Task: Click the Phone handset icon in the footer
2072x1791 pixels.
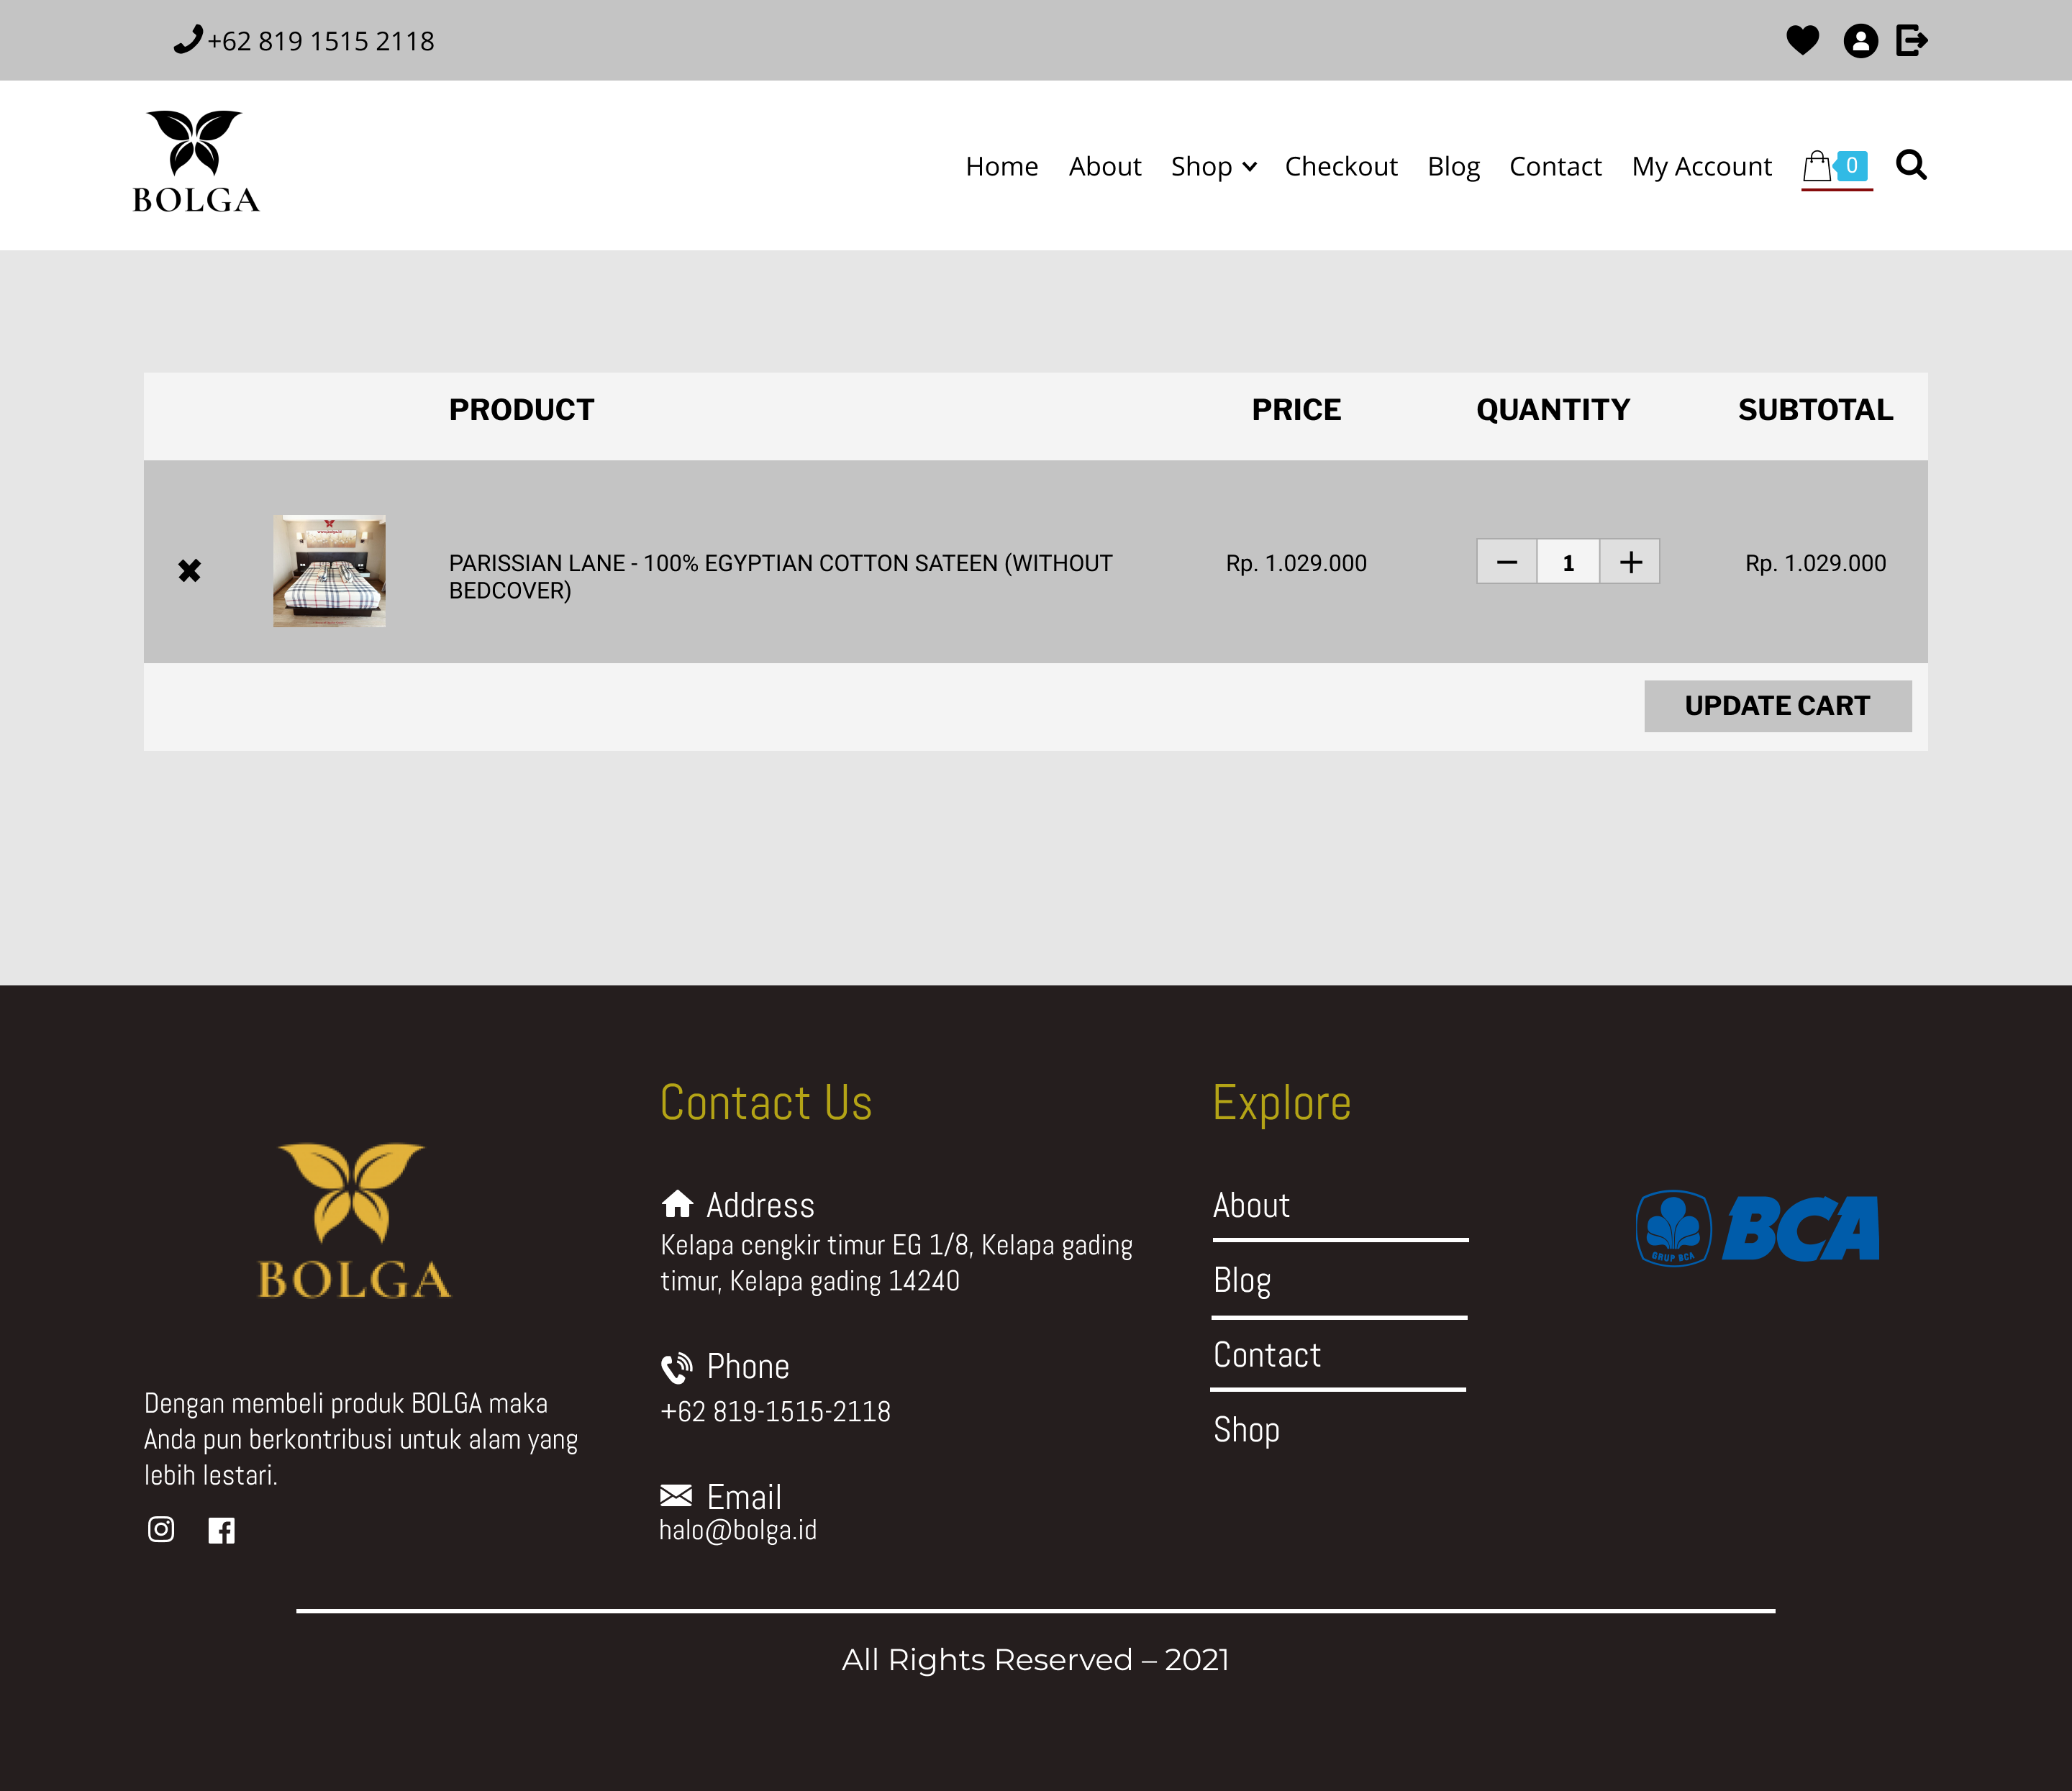Action: pos(677,1367)
